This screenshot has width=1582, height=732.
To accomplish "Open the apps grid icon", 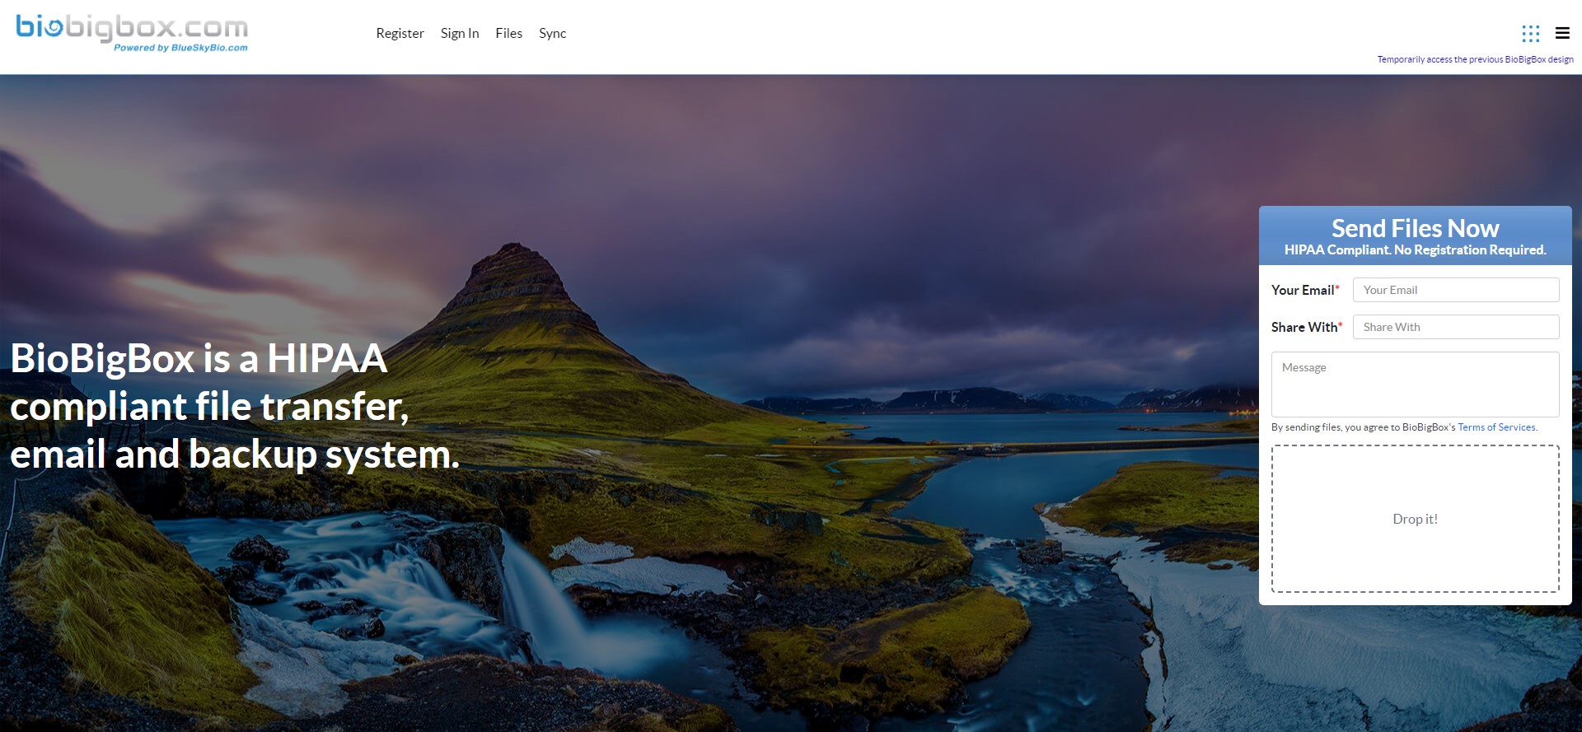I will [x=1530, y=33].
